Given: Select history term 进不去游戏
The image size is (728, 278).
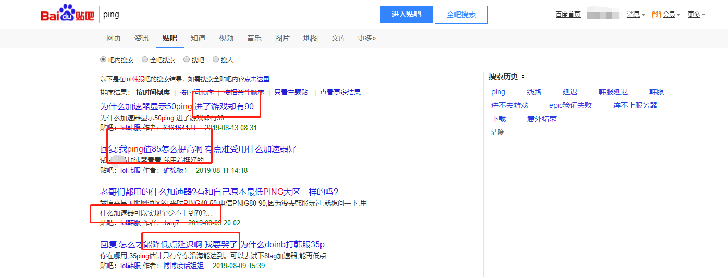Looking at the screenshot, I should (x=510, y=105).
